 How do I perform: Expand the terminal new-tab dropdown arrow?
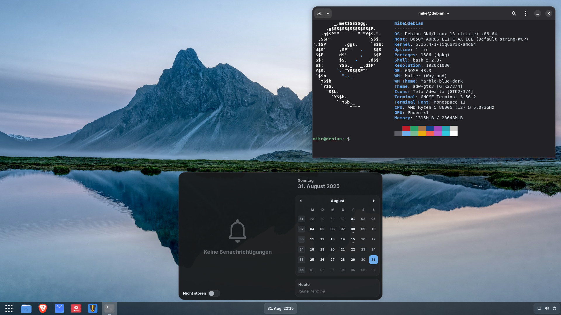(x=328, y=13)
